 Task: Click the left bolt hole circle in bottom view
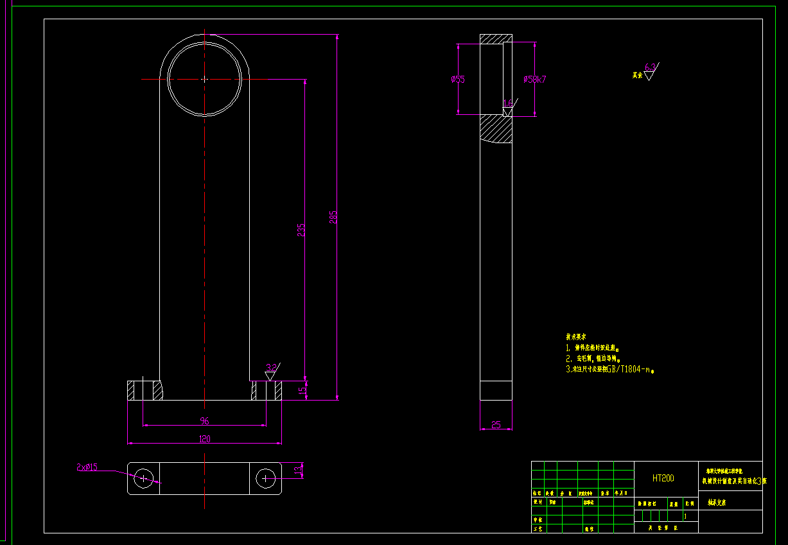[x=144, y=478]
